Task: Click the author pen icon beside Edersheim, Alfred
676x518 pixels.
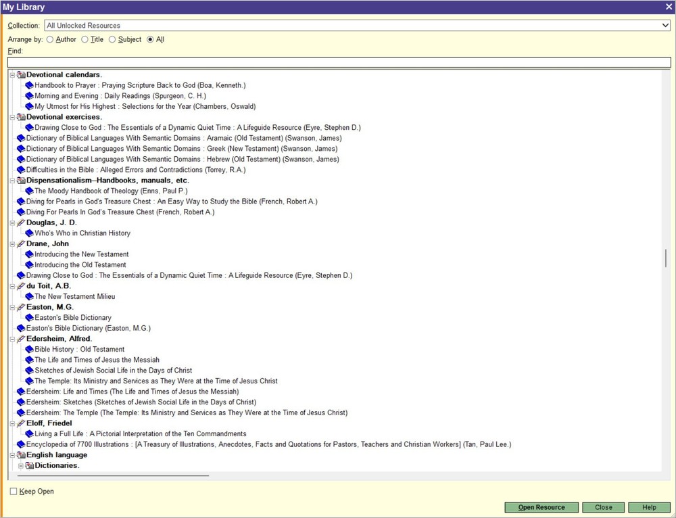Action: click(x=21, y=339)
